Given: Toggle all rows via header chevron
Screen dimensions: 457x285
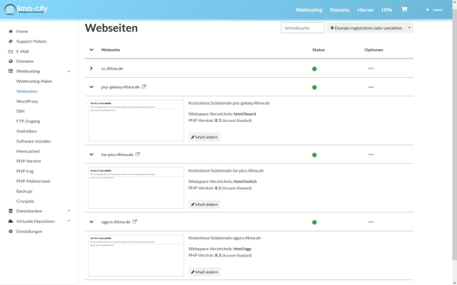Looking at the screenshot, I should tap(91, 49).
